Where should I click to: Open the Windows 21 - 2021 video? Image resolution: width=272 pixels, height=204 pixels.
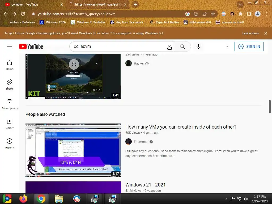(145, 185)
